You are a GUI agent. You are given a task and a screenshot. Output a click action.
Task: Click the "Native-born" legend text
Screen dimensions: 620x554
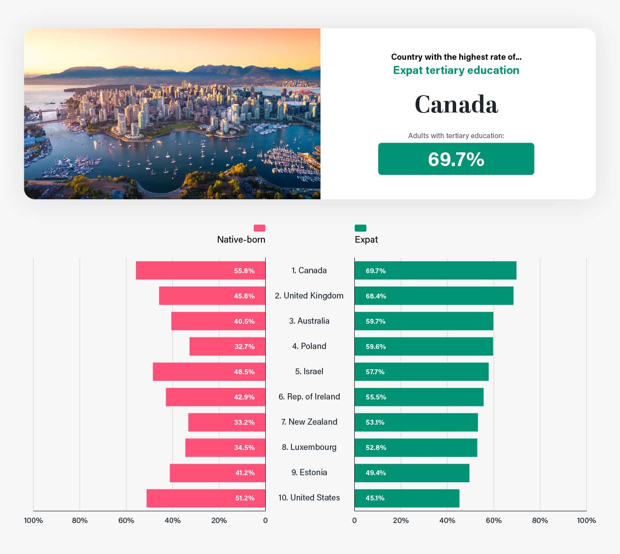(x=241, y=240)
